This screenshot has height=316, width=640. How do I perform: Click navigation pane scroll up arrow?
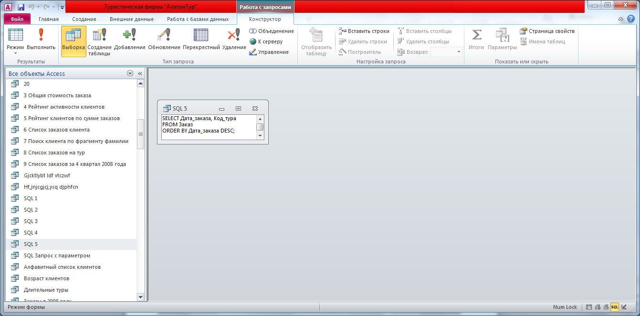[140, 83]
